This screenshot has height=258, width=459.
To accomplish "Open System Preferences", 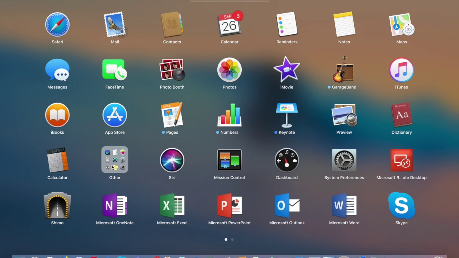I will tap(344, 160).
